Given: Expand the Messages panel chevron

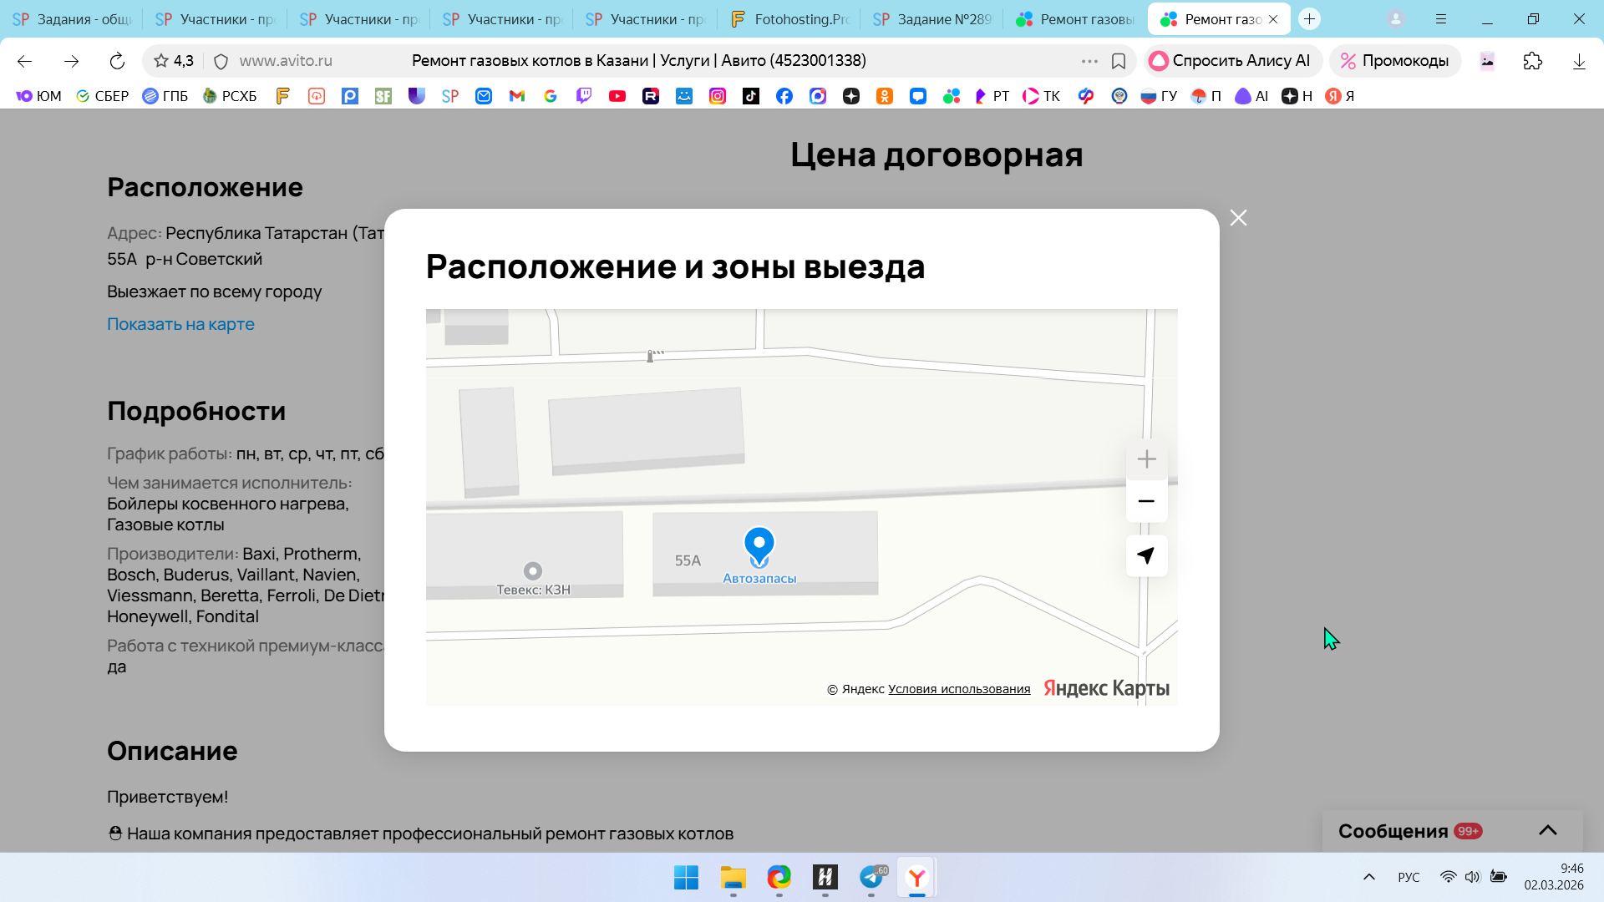Looking at the screenshot, I should click(1547, 830).
